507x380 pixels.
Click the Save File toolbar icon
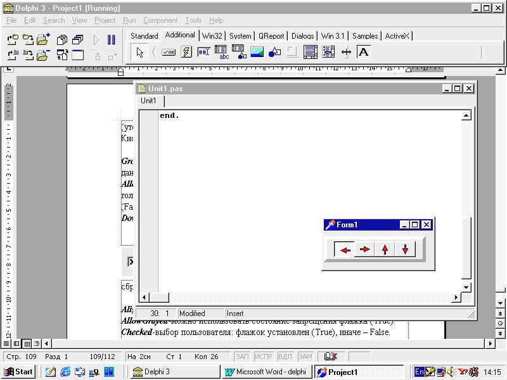click(28, 55)
